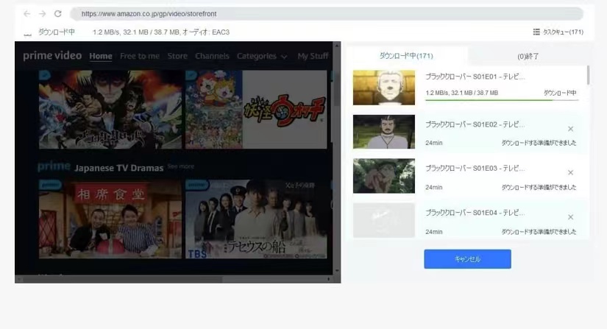
Task: Select the S01E04 episode thumbnail
Action: tap(383, 220)
